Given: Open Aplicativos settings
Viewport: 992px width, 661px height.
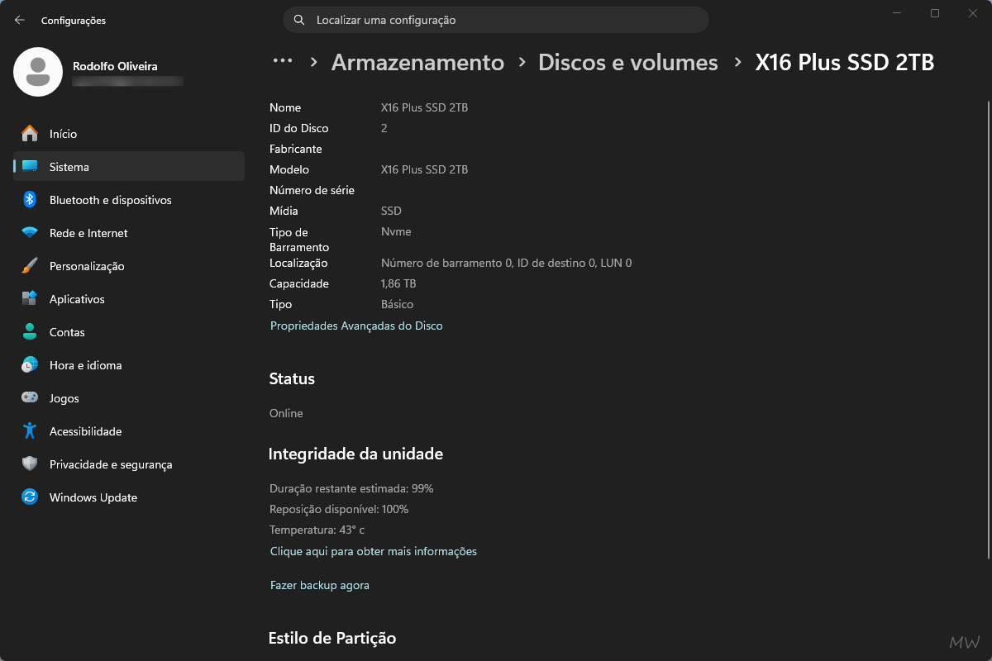Looking at the screenshot, I should (129, 299).
